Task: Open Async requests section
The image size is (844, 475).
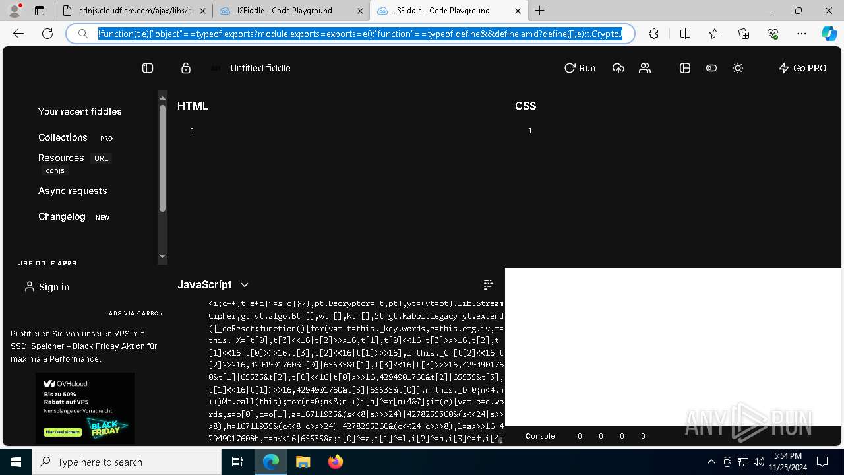Action: [73, 191]
